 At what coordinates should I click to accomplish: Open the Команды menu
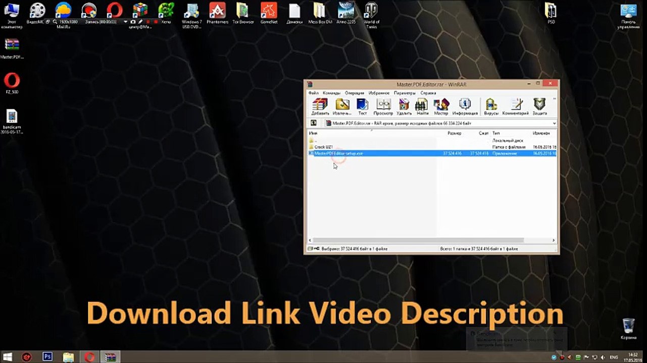[331, 93]
